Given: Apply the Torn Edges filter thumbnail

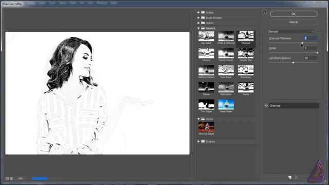Looking at the screenshot, I should (206, 104).
